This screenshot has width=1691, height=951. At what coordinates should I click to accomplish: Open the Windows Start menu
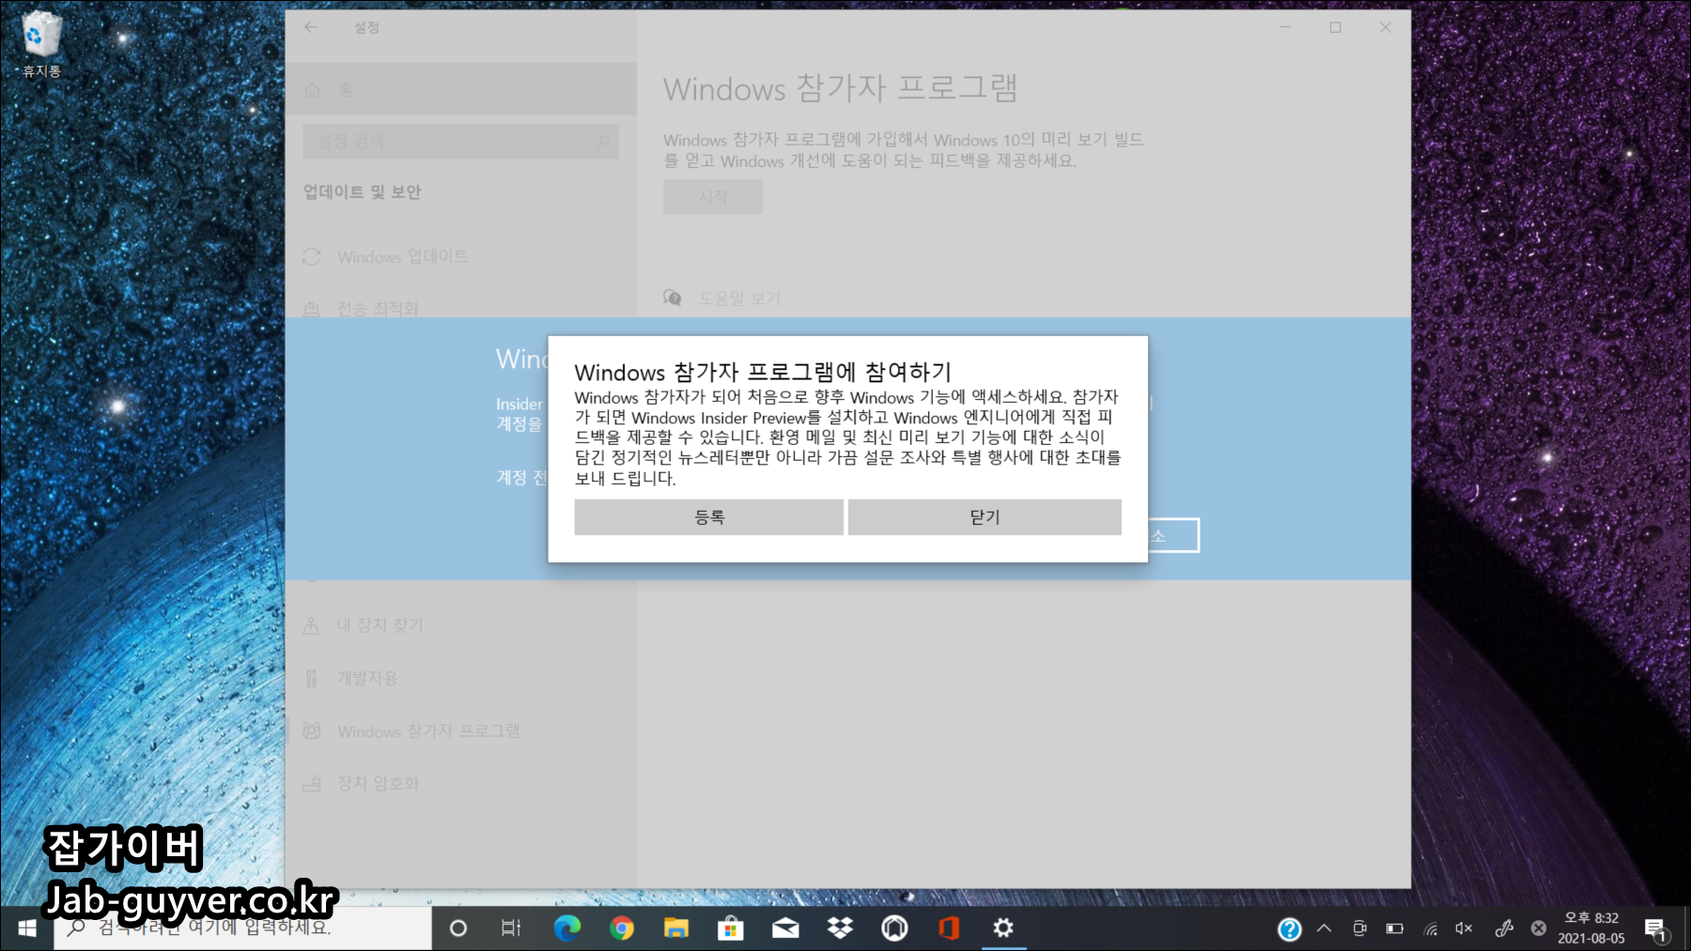[x=26, y=928]
